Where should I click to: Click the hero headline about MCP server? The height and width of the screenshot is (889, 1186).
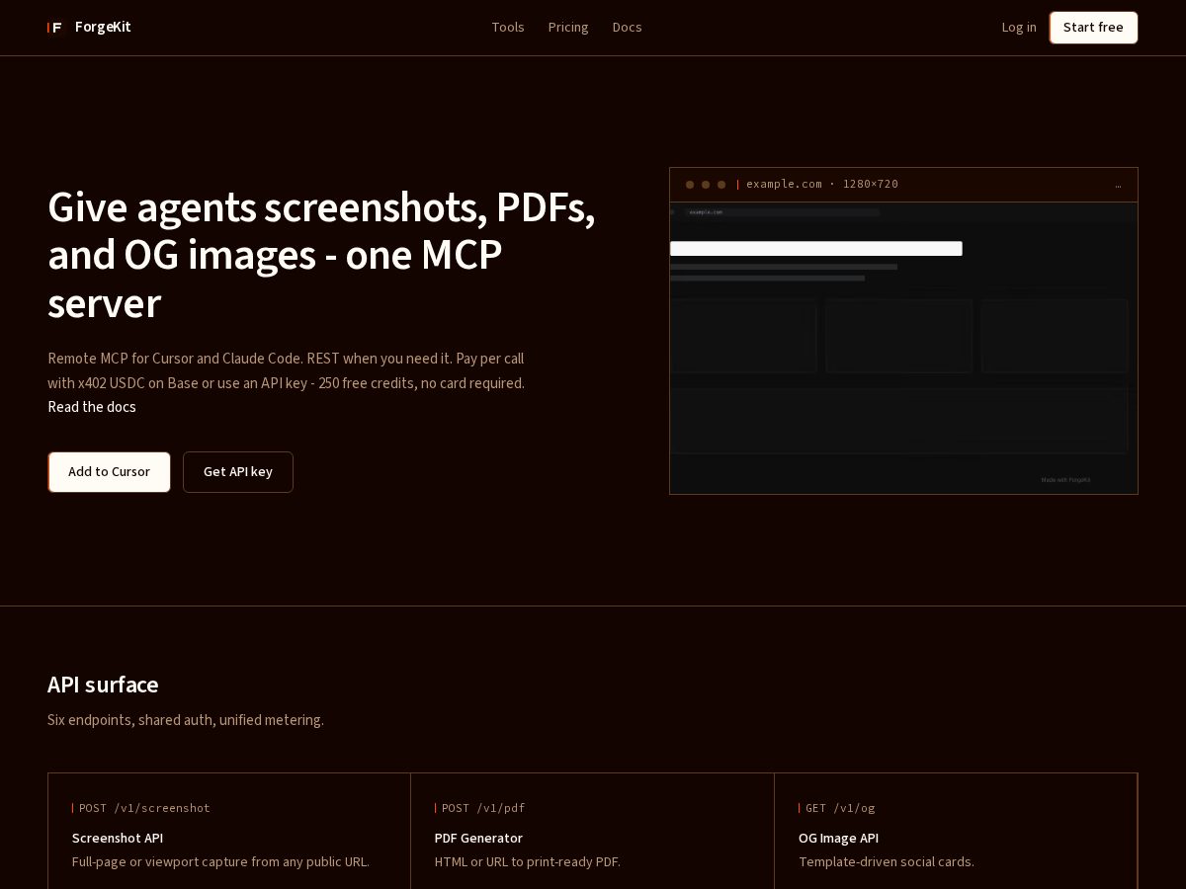321,256
